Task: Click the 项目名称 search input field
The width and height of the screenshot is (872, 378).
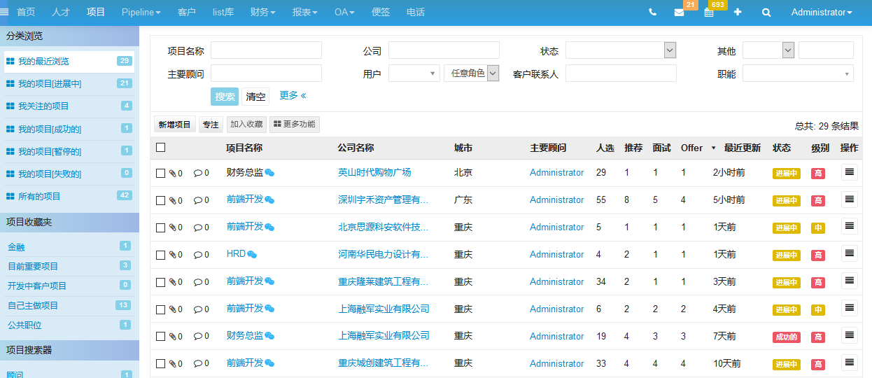Action: point(266,50)
